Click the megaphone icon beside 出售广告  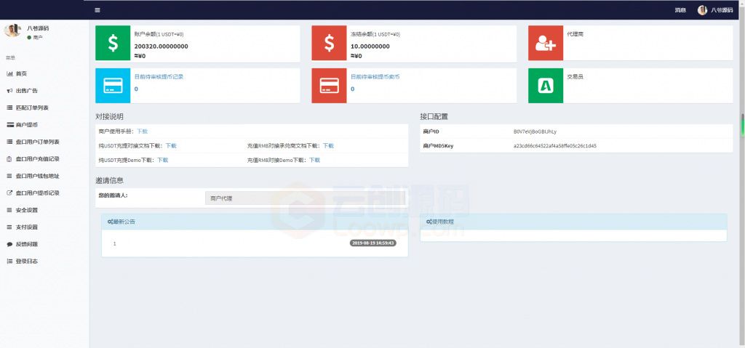[x=9, y=91]
